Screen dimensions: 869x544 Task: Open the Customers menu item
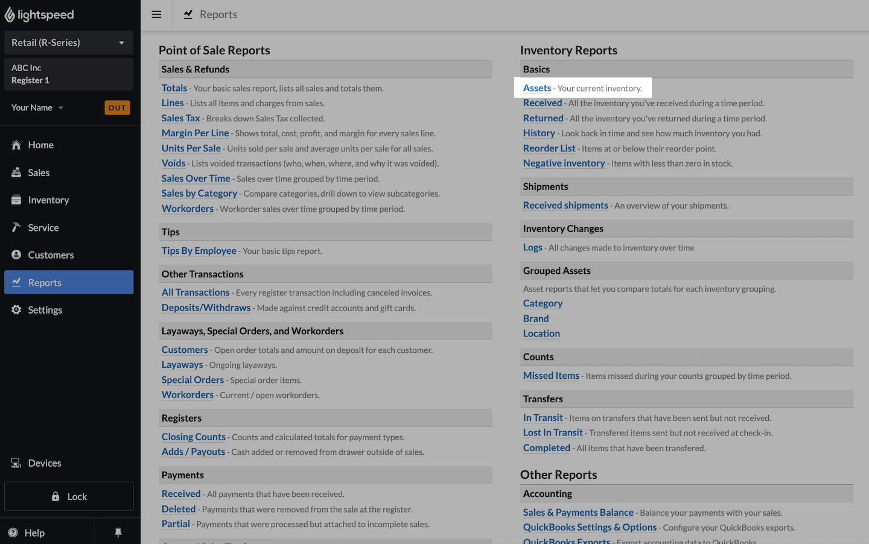pyautogui.click(x=69, y=255)
